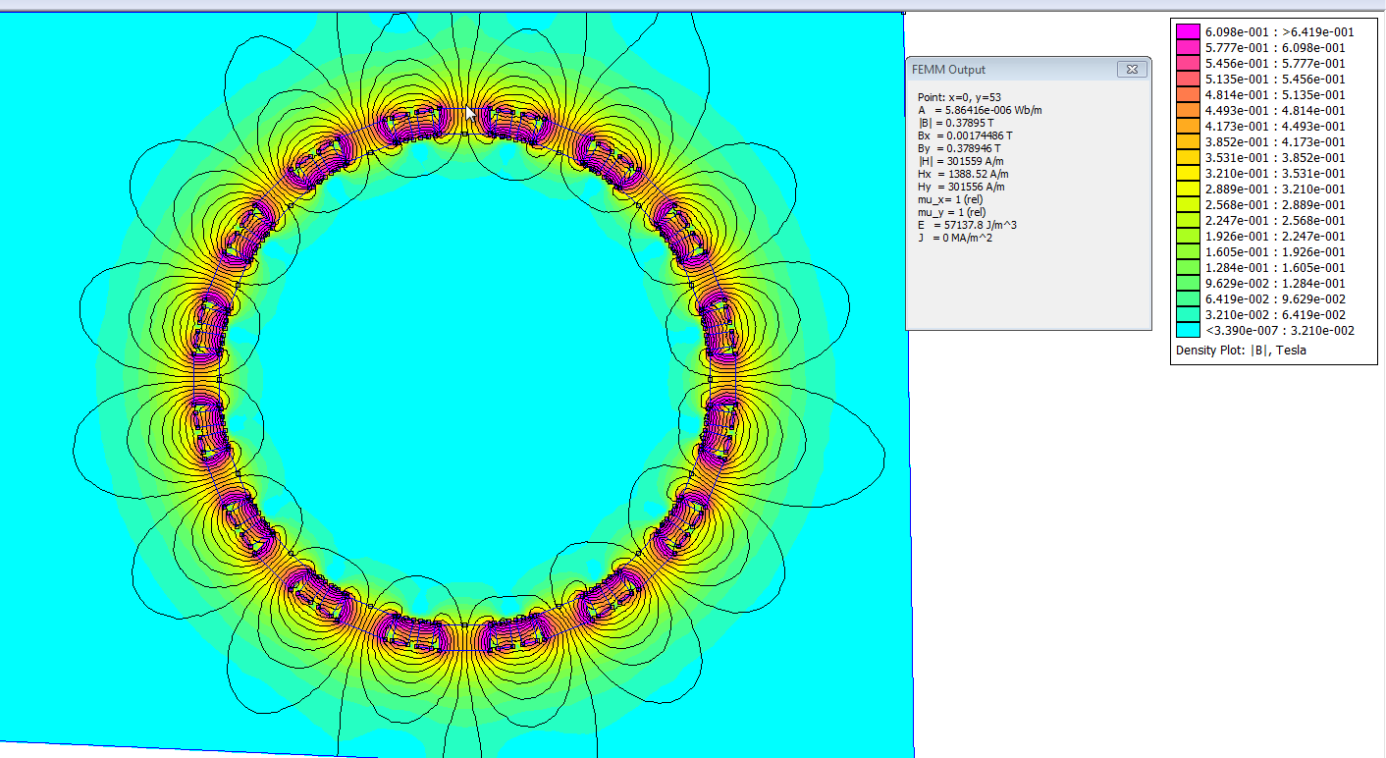Image resolution: width=1386 pixels, height=758 pixels.
Task: Click legend swatch for 9.629e-002 : 1.284e-001
Action: (1188, 283)
